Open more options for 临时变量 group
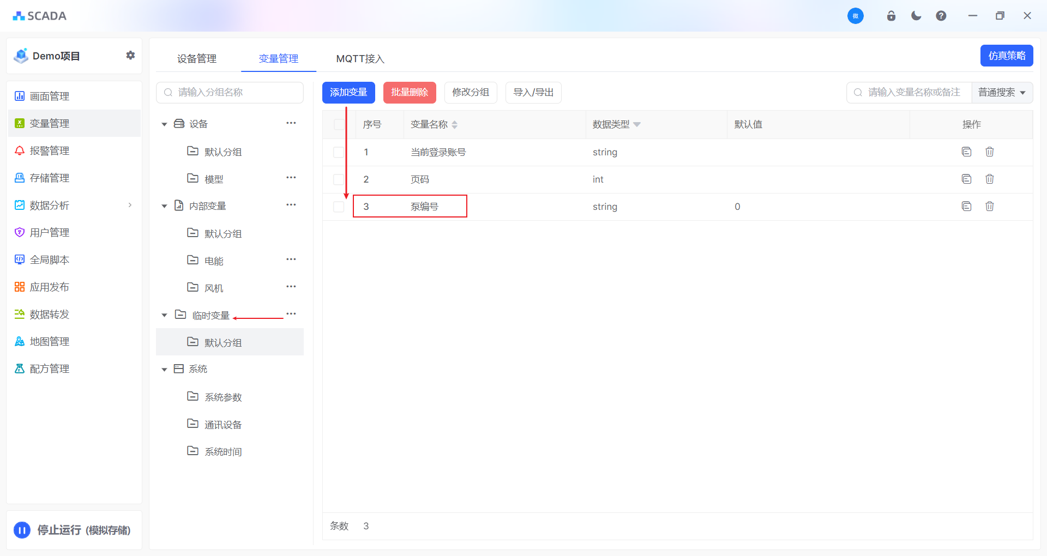The height and width of the screenshot is (556, 1047). [291, 314]
